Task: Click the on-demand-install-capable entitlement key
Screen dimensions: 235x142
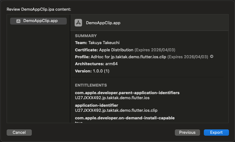Action: [x=125, y=118]
